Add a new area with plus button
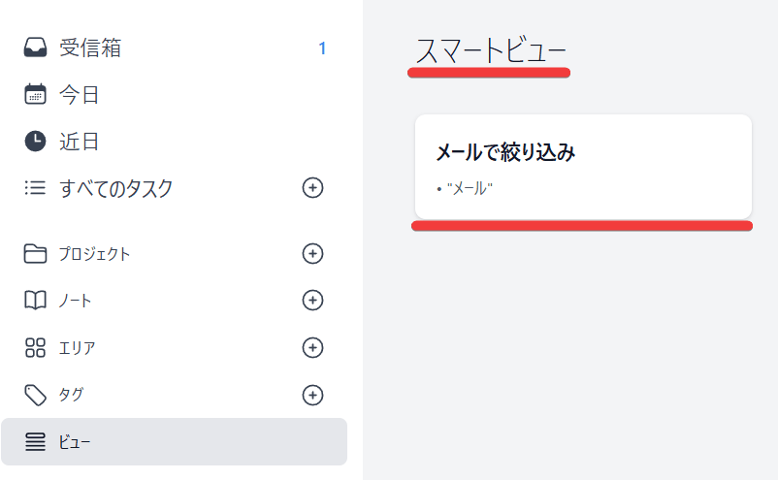The image size is (778, 480). click(x=312, y=347)
